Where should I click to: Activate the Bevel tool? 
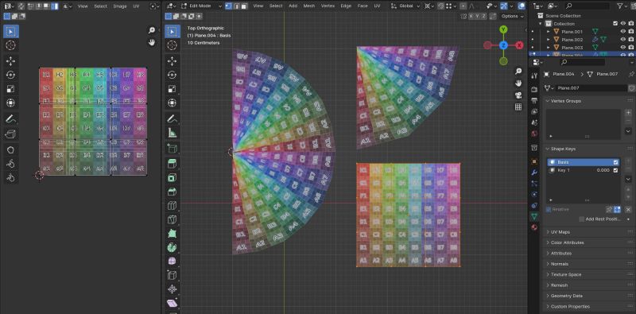[173, 192]
